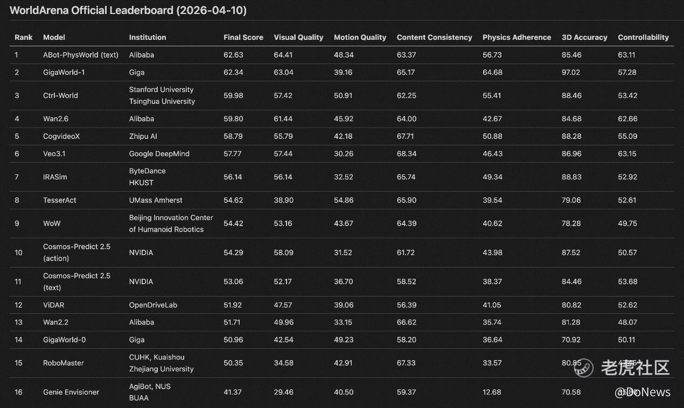
Task: Select the ViDAR model name
Action: (54, 305)
